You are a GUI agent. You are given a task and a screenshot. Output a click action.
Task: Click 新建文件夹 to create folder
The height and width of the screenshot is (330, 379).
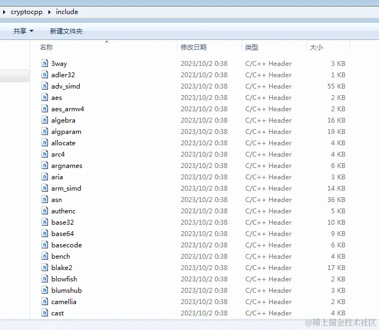(66, 31)
